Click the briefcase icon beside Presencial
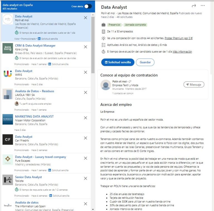 (x=103, y=25)
